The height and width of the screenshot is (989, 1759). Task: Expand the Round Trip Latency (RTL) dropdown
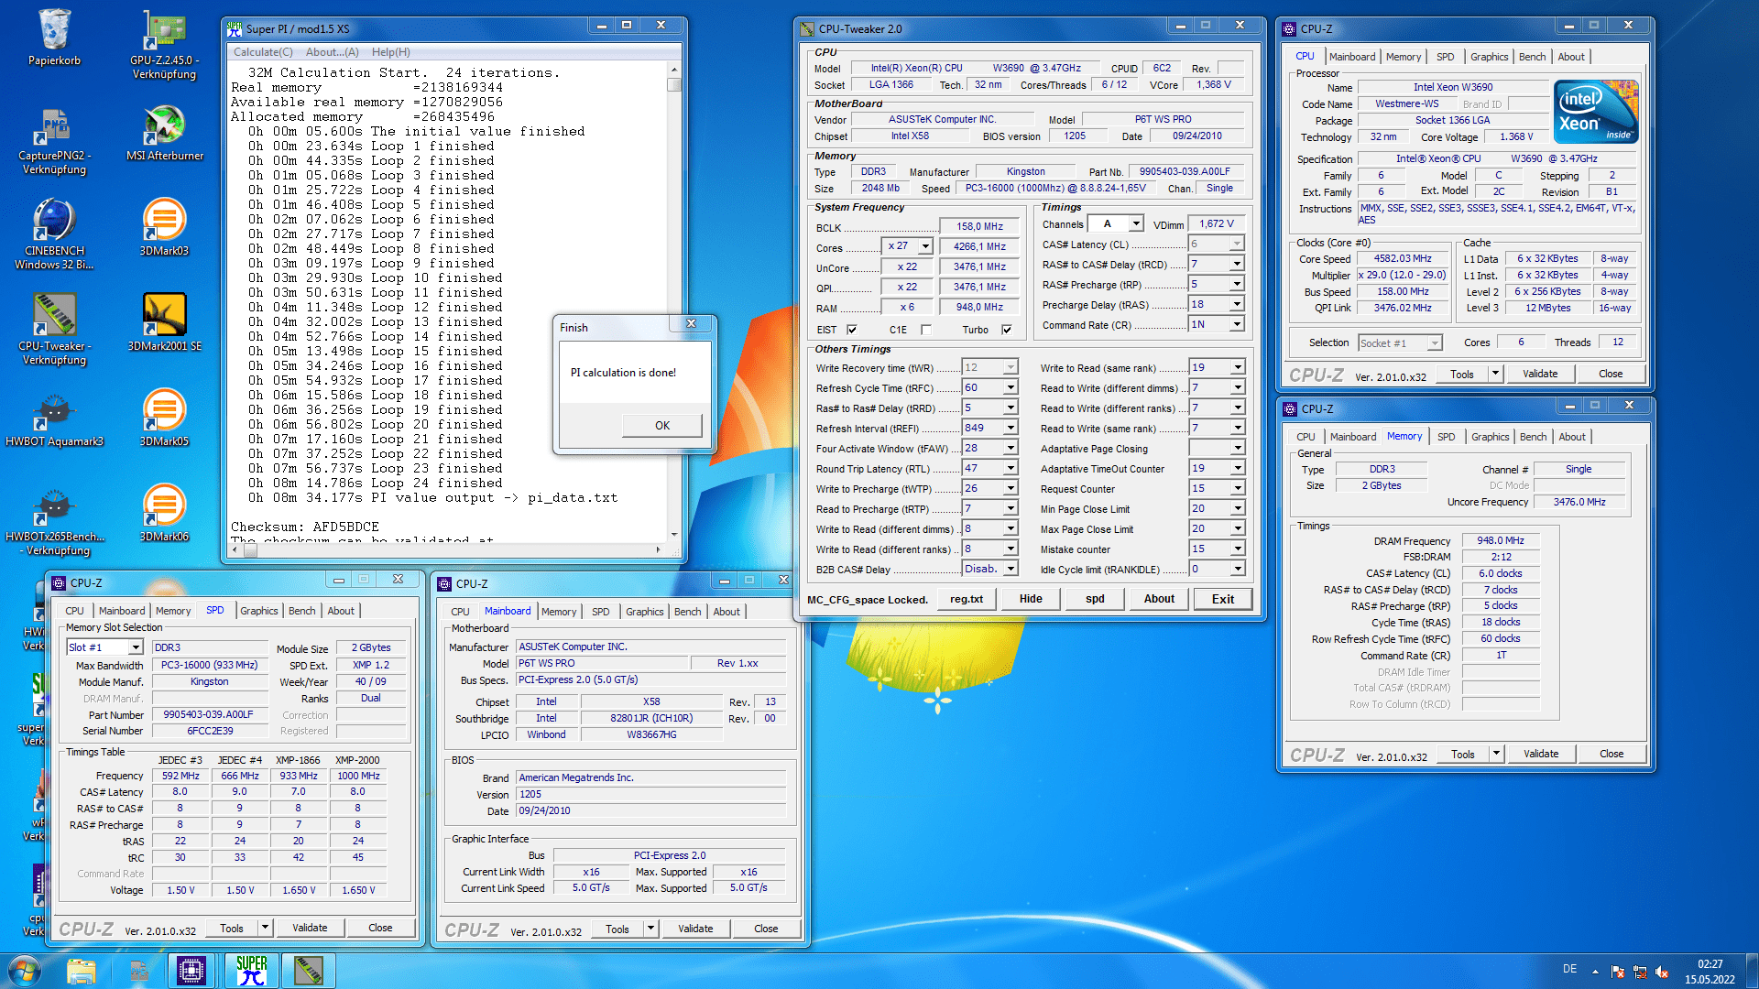coord(1011,468)
